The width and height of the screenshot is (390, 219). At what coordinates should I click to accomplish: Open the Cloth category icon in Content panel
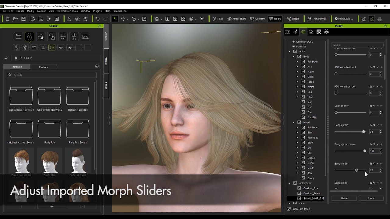[x=52, y=37]
